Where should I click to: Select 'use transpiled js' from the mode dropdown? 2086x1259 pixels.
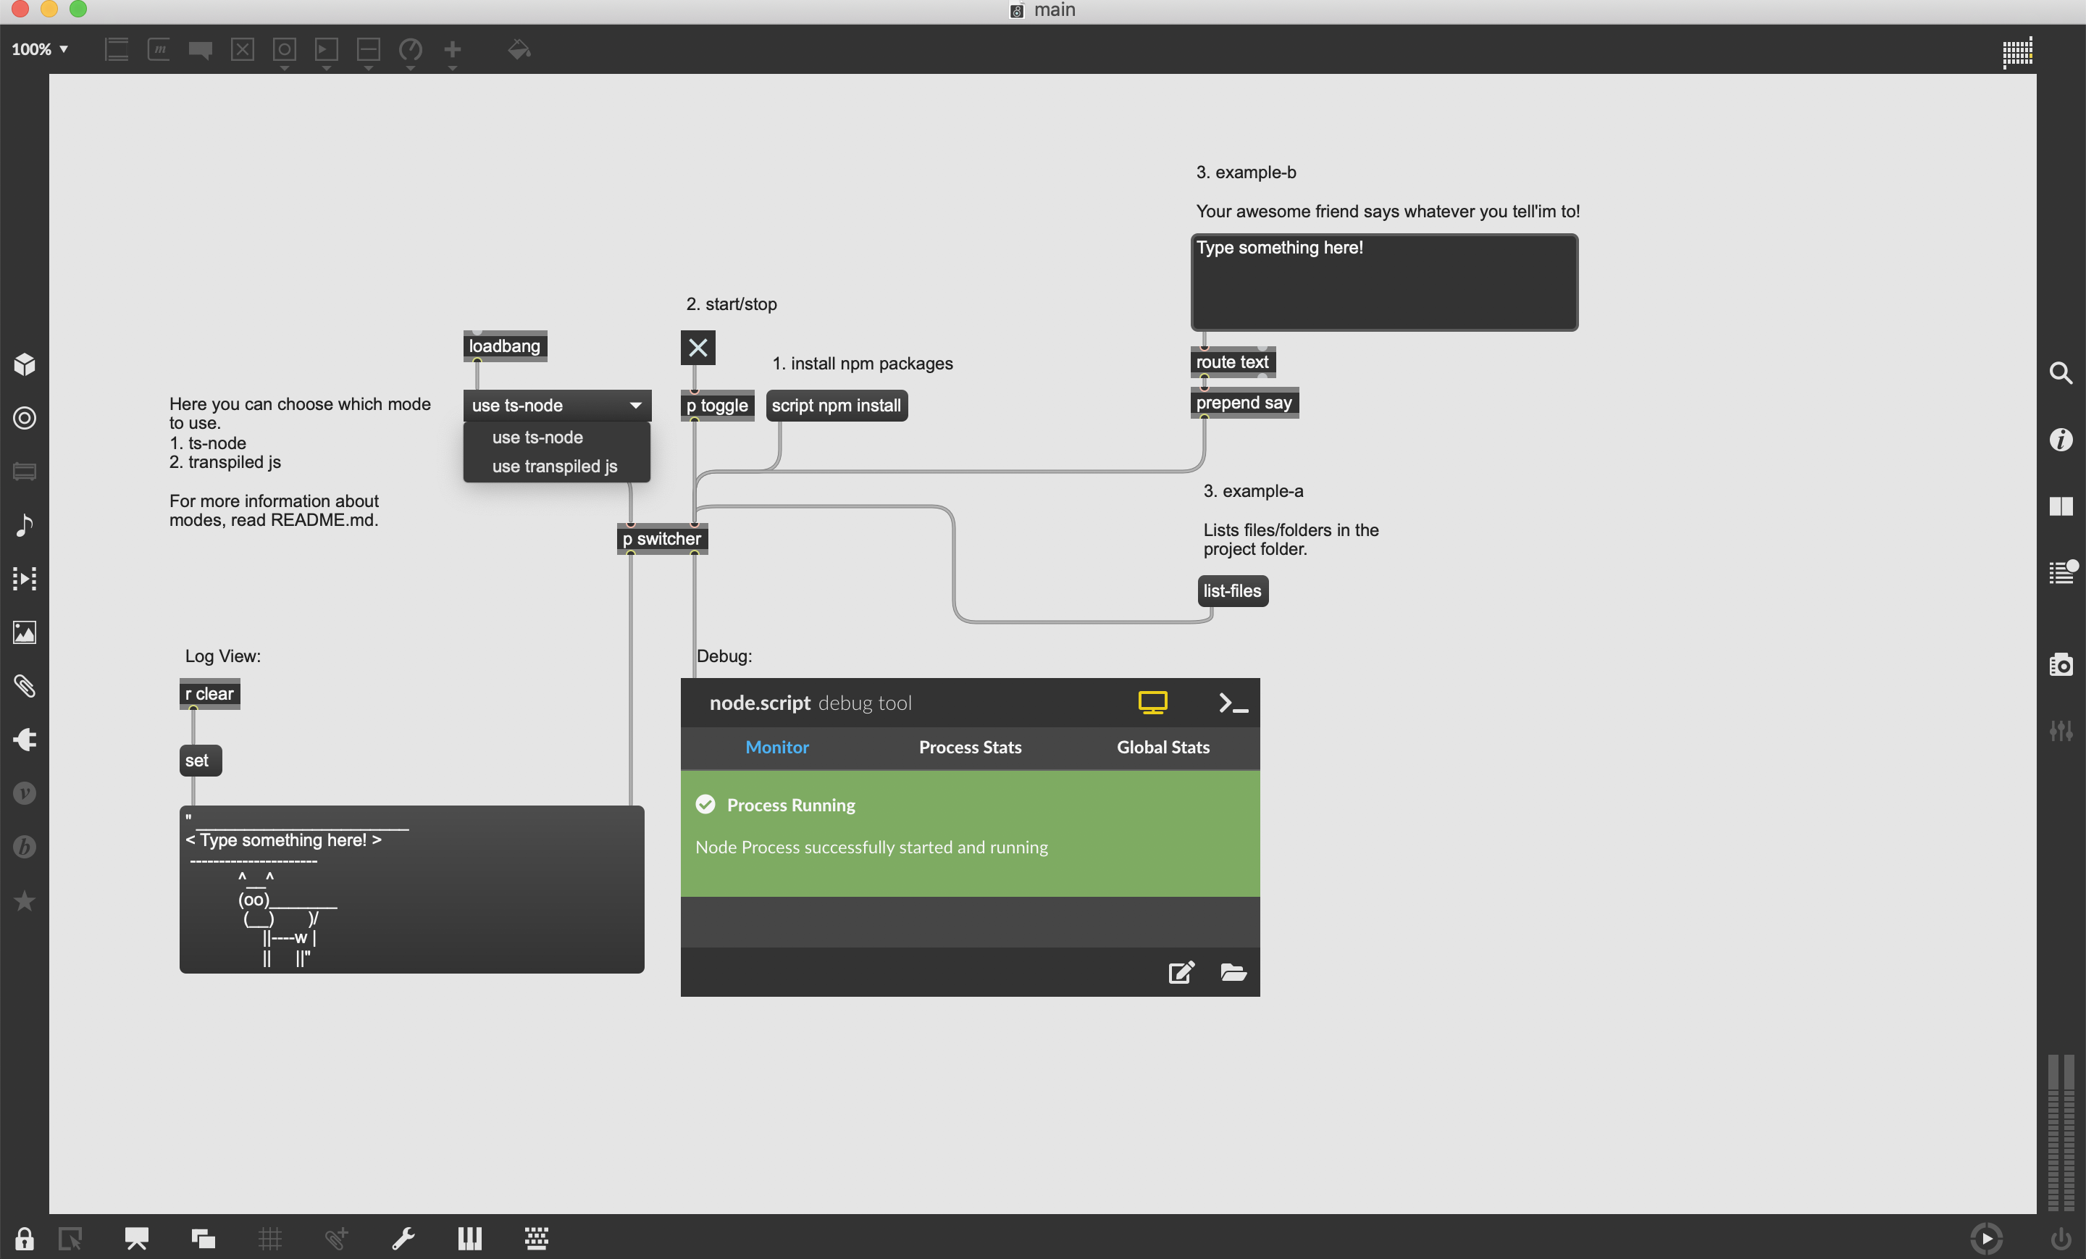[x=555, y=466]
